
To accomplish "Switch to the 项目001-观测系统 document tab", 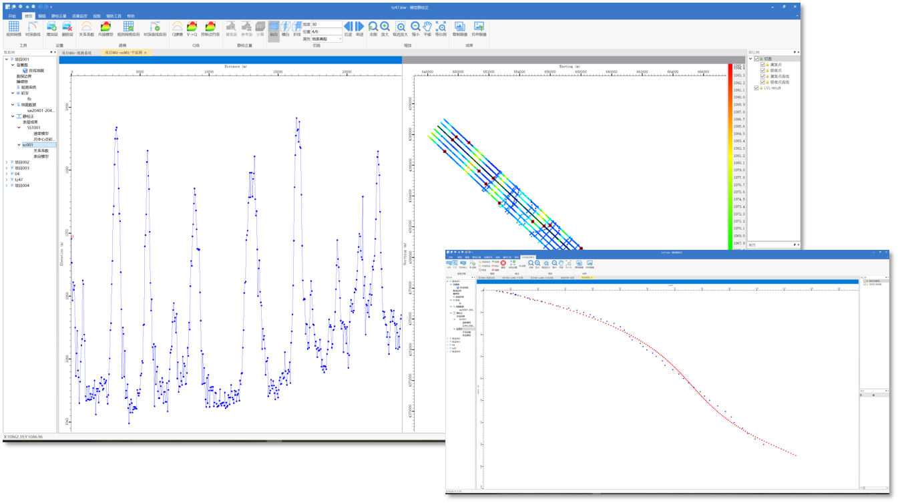I will tap(77, 52).
